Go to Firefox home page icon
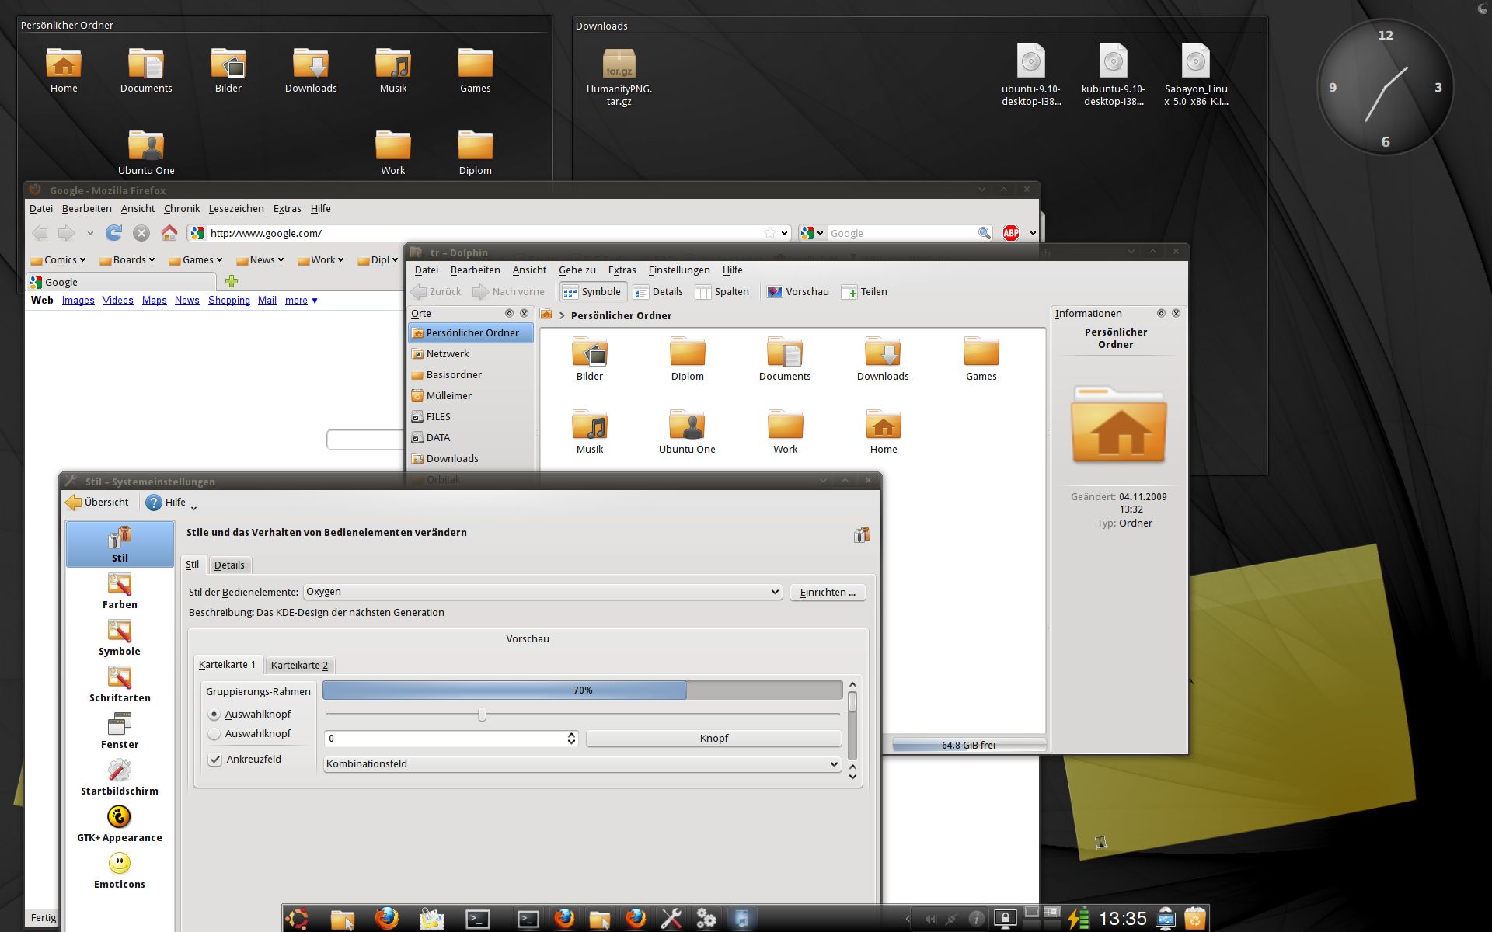1492x932 pixels. 169,232
